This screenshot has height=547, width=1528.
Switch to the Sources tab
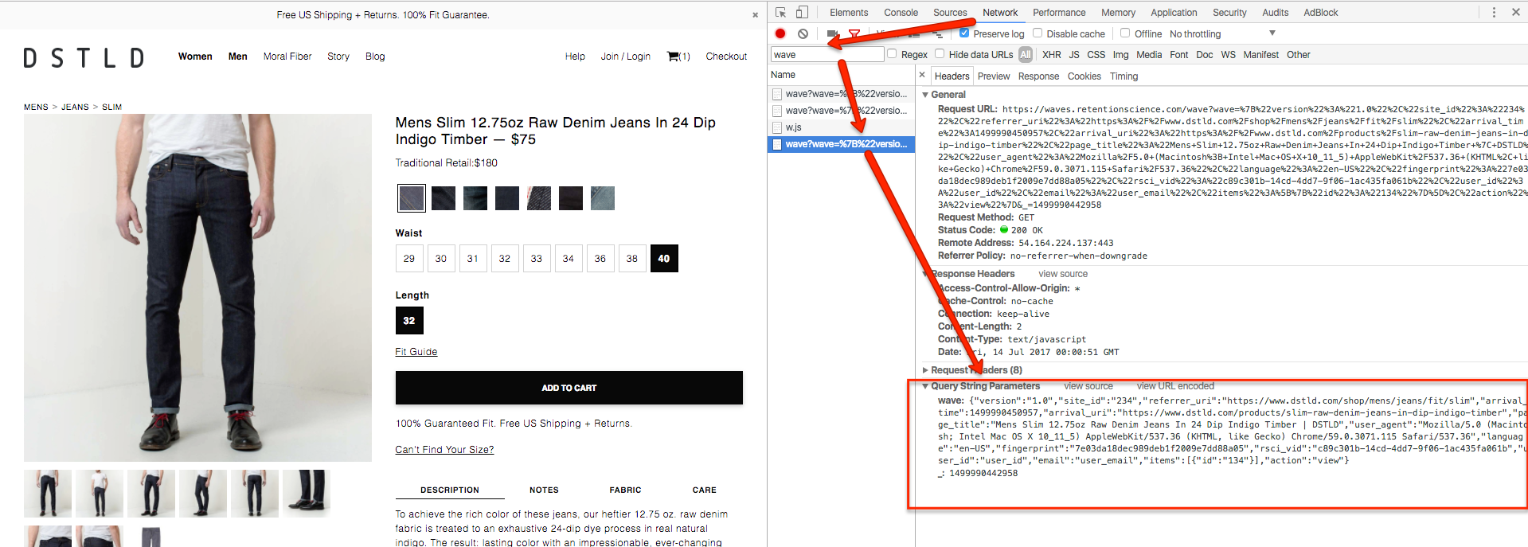(x=950, y=12)
